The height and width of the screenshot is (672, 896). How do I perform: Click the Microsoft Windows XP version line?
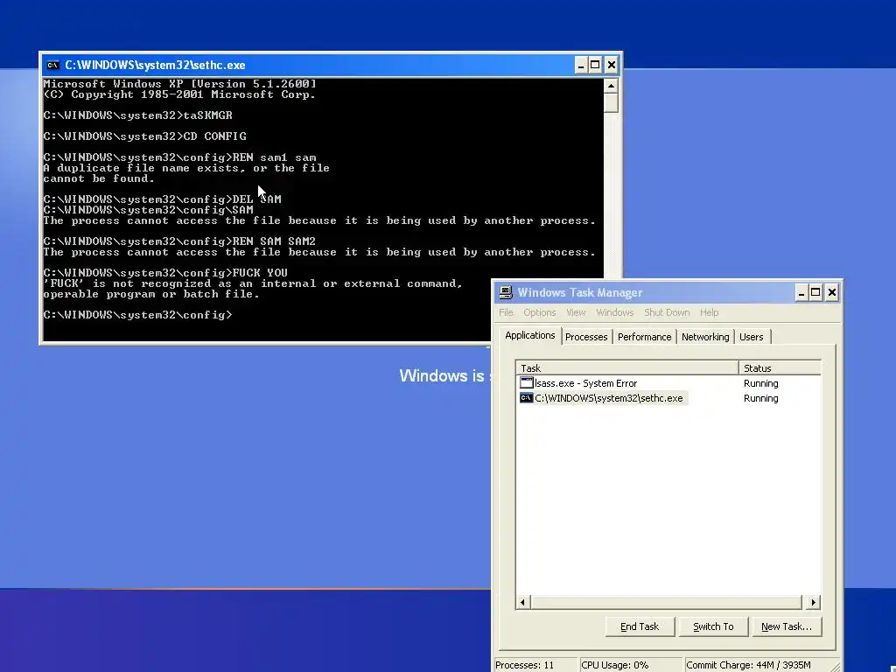coord(179,84)
